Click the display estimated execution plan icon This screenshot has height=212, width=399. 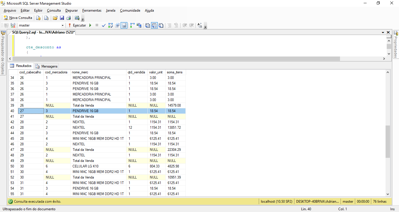[110, 25]
